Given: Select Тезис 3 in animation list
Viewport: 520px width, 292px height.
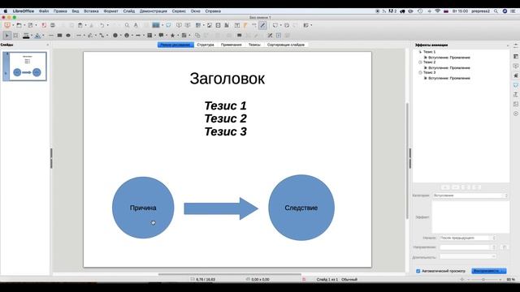Looking at the screenshot, I should tap(430, 72).
